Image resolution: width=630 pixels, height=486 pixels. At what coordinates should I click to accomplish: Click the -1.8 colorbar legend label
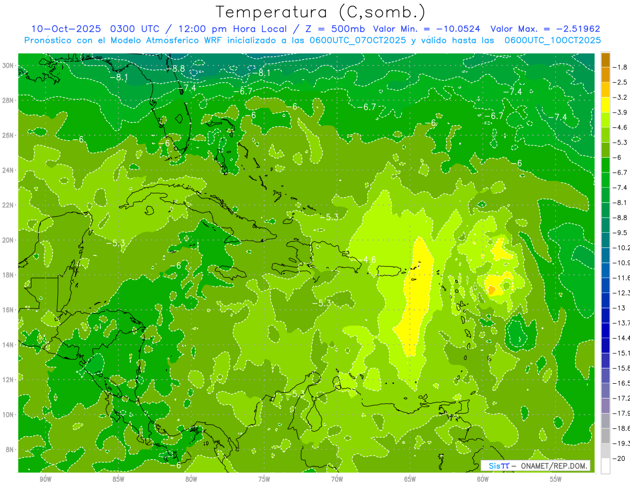point(621,67)
